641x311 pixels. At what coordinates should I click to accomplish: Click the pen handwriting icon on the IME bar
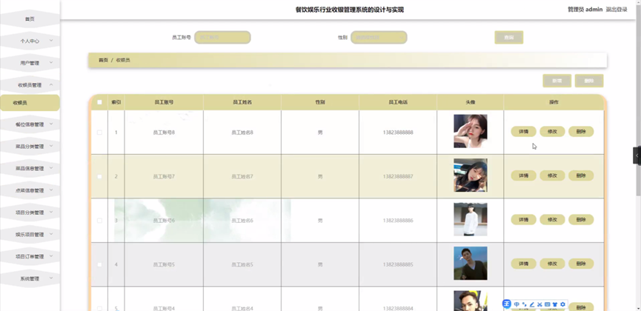tap(532, 304)
